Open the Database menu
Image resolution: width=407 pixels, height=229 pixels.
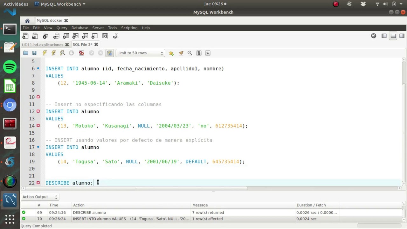coord(80,28)
